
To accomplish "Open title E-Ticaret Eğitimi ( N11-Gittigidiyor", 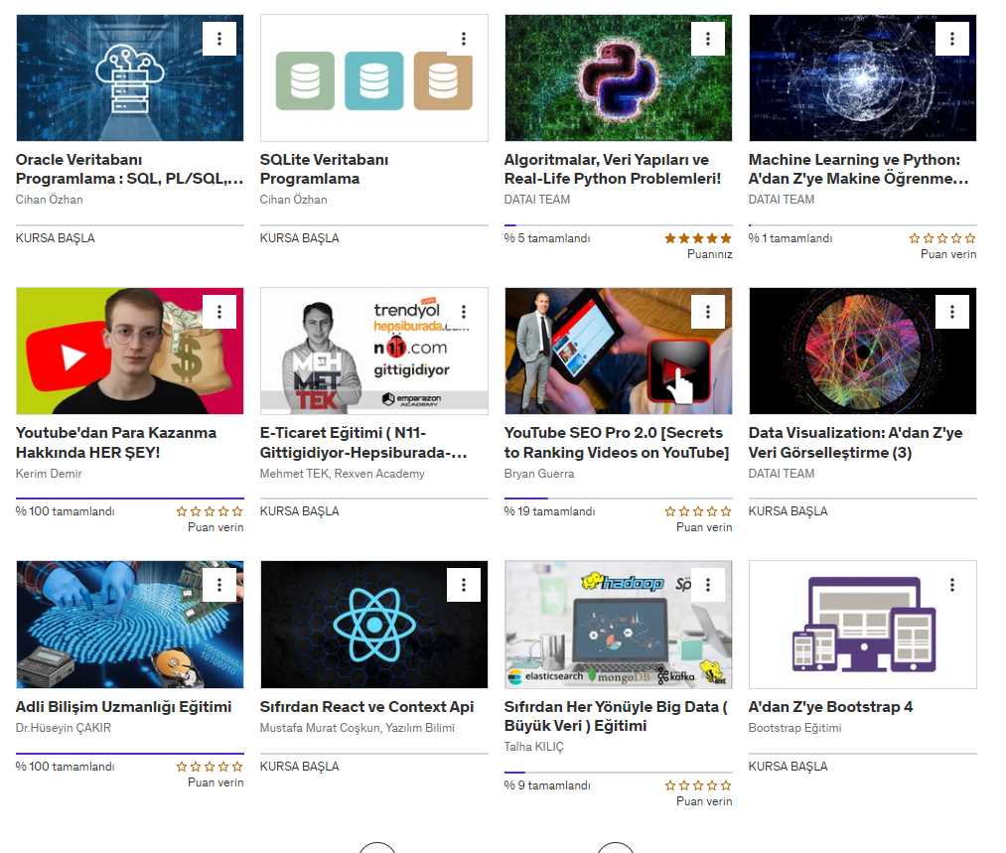I will (363, 443).
